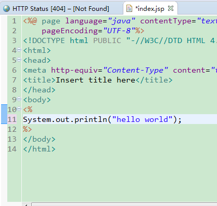Screen dimensions: 217x206
Task: Click the http-equiv attribute on line 6
Action: point(74,70)
